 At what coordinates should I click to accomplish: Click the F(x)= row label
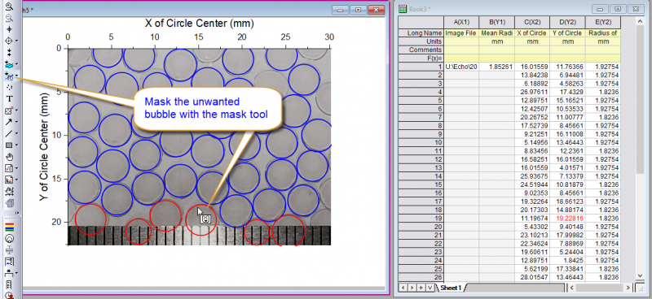pos(421,58)
